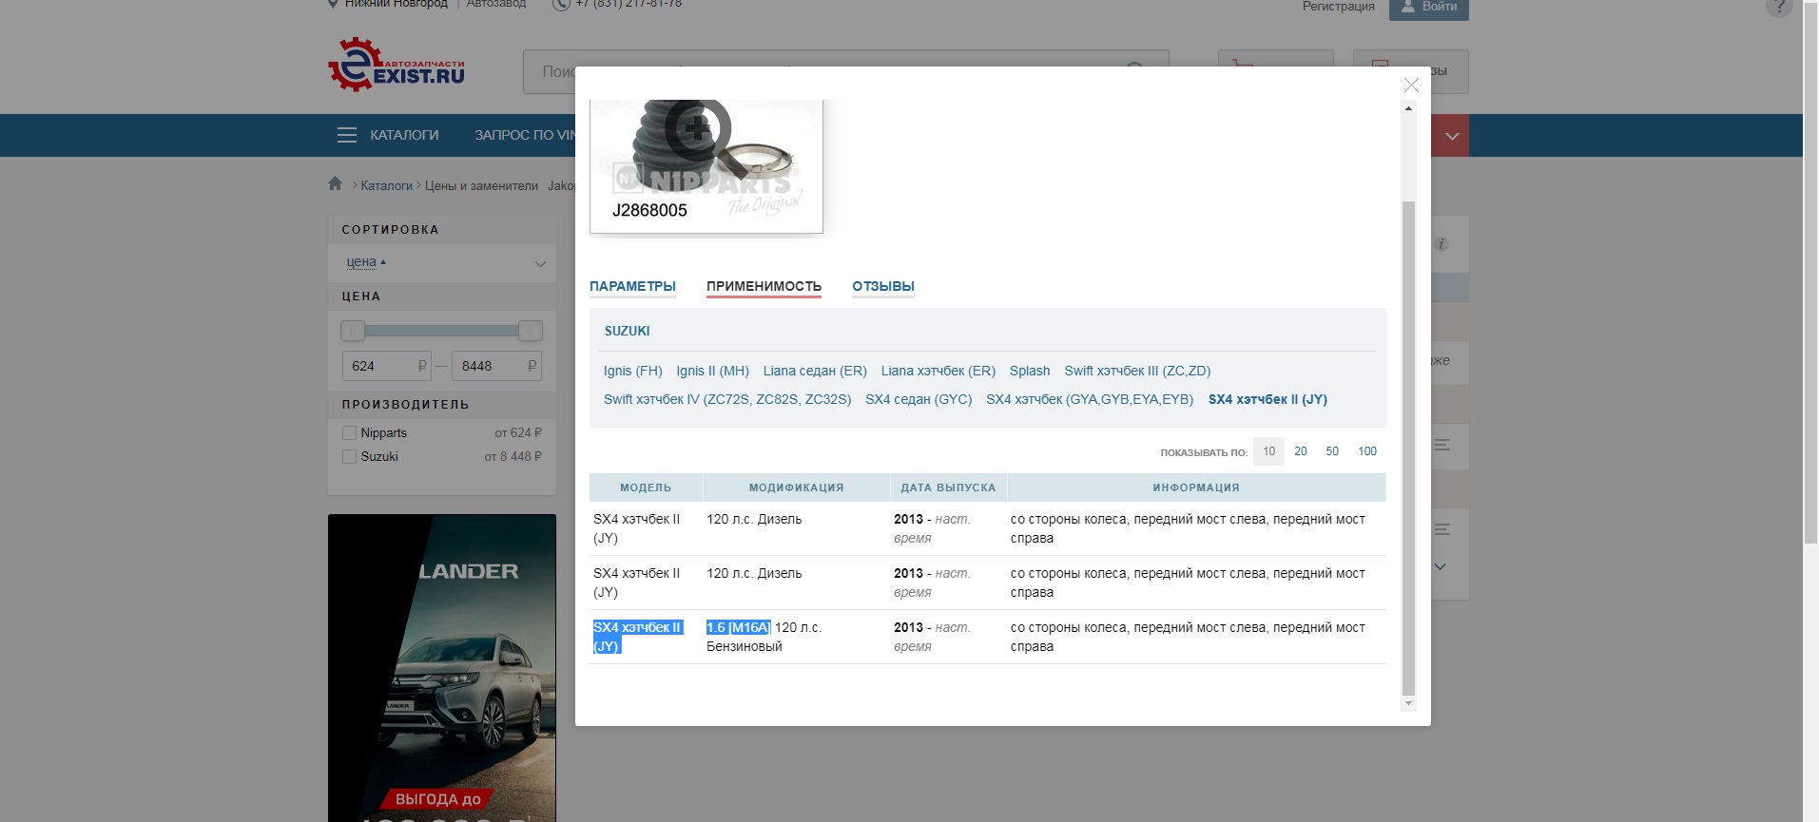This screenshot has width=1819, height=822.
Task: Click the Exist.ru logo
Action: (x=397, y=66)
